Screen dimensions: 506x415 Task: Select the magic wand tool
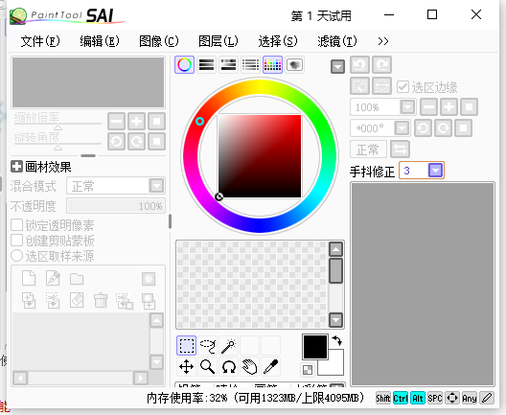(229, 346)
